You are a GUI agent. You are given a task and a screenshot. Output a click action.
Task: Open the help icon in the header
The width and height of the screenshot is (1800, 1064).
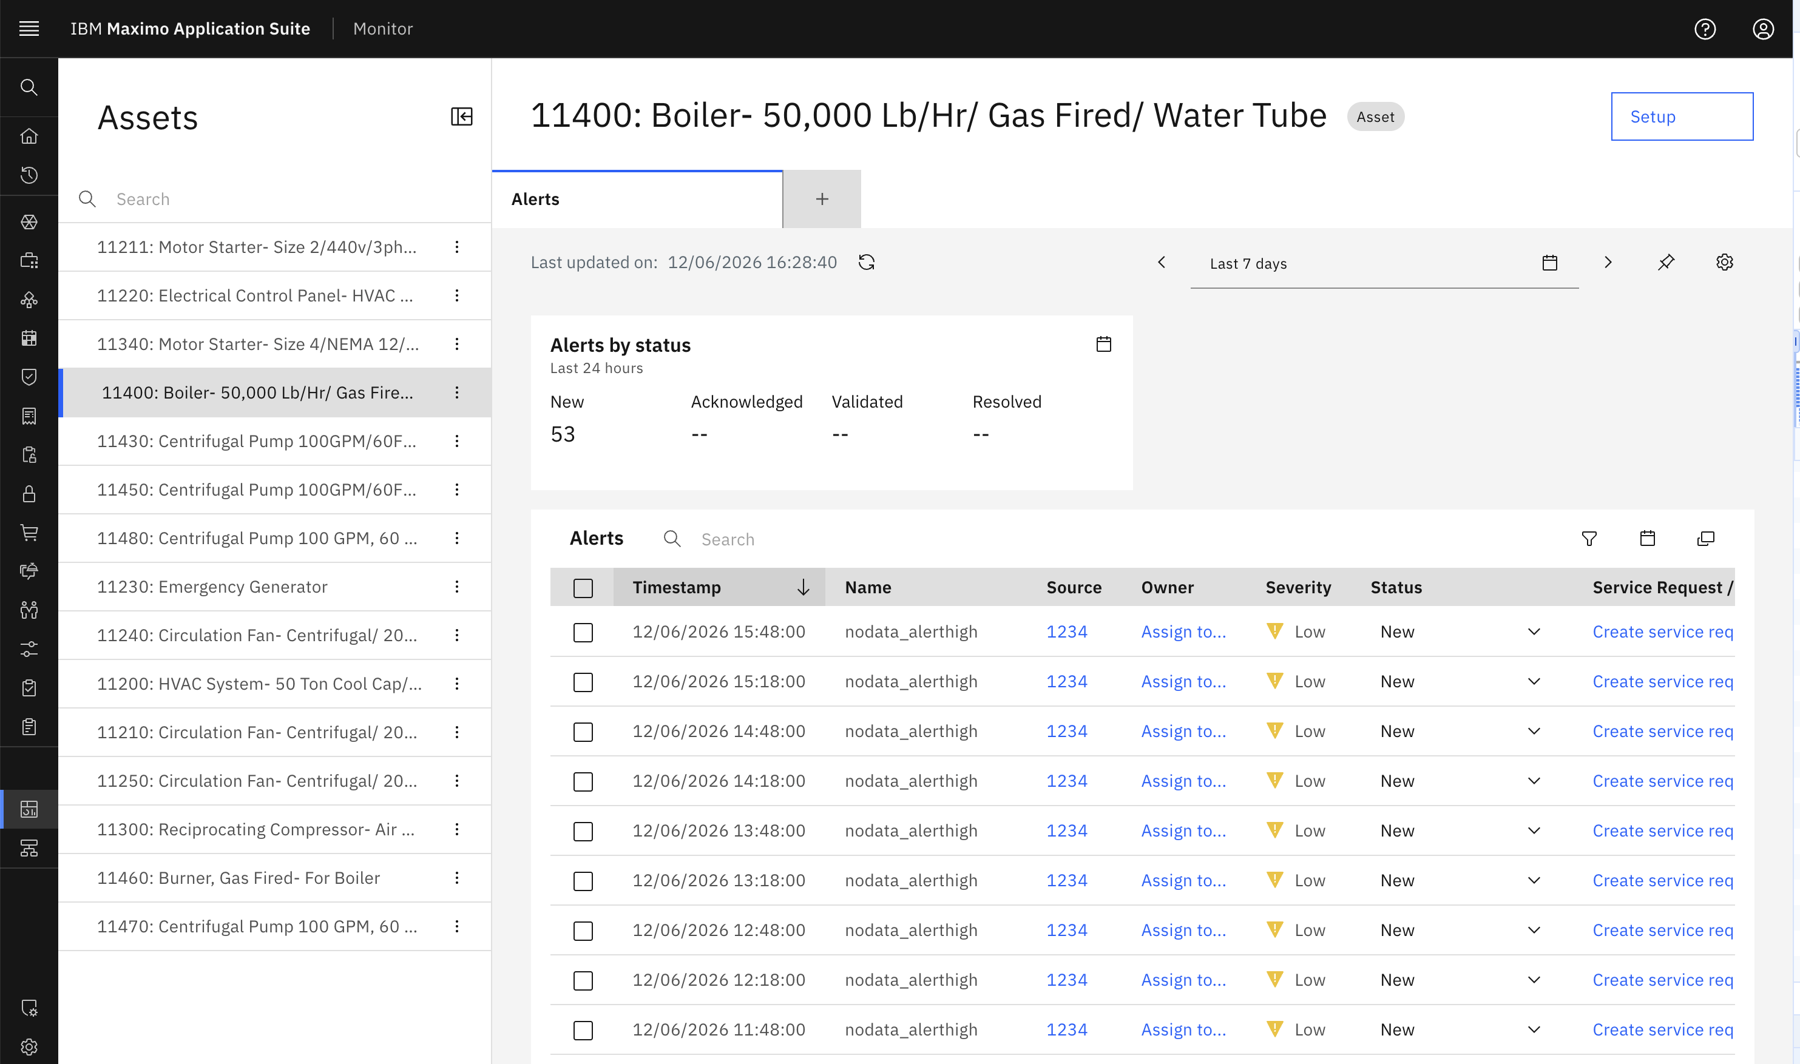tap(1705, 29)
